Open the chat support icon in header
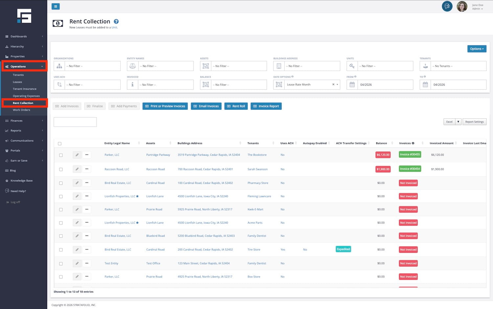 (447, 6)
